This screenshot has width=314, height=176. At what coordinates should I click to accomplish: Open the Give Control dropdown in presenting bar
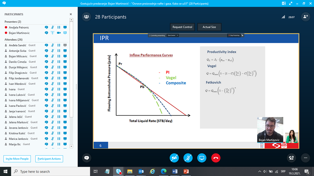pos(173,35)
